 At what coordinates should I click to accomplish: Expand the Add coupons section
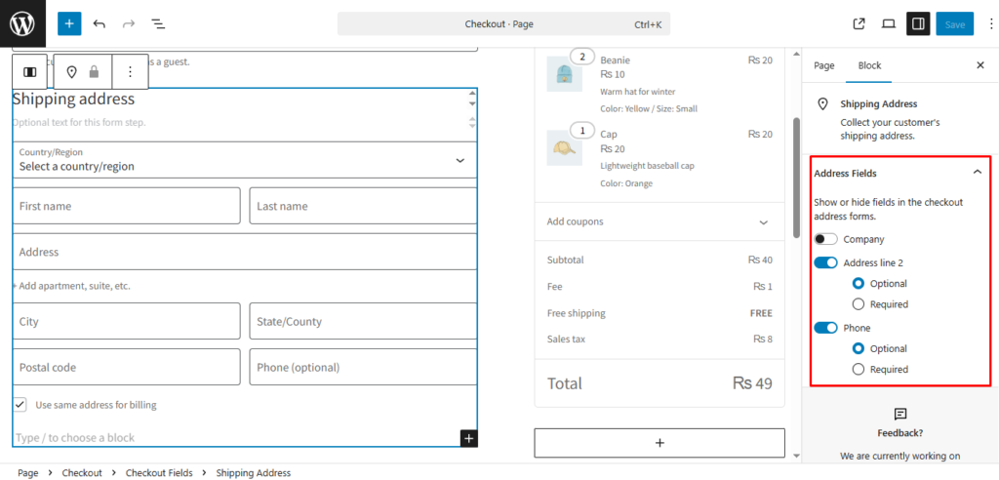click(x=659, y=221)
